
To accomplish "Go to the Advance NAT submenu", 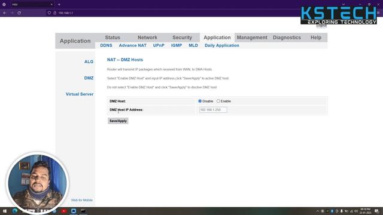I will point(133,45).
